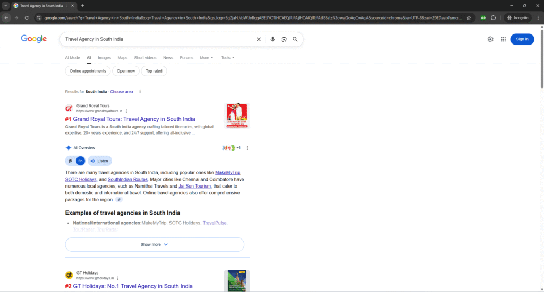
Task: Reload the page in browser
Action: tap(26, 17)
